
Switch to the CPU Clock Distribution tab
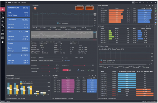[11, 98]
